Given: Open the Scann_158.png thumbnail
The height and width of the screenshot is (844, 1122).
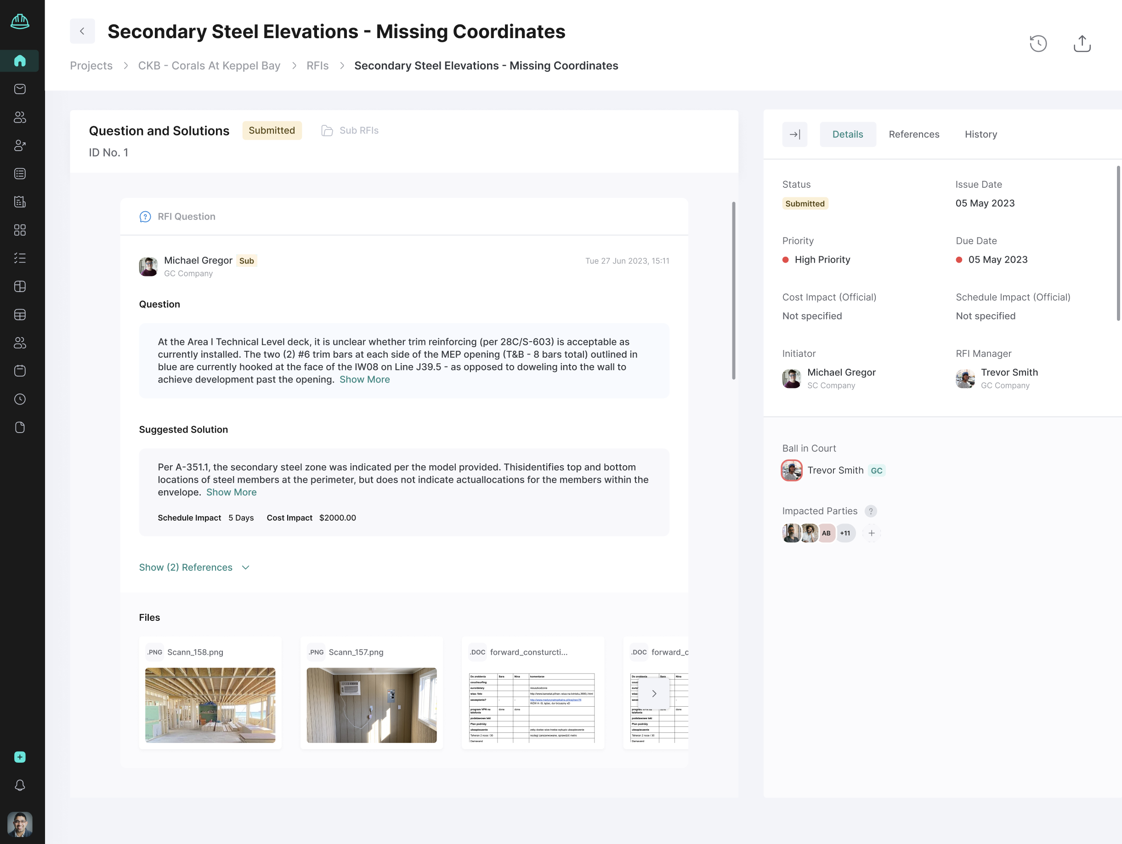Looking at the screenshot, I should (210, 704).
